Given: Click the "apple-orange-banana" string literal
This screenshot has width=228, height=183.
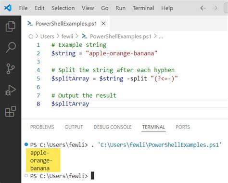Looking at the screenshot, I should [121, 53].
